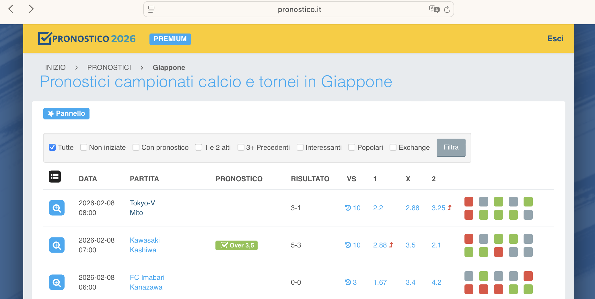Open the Pannello button

coord(66,114)
